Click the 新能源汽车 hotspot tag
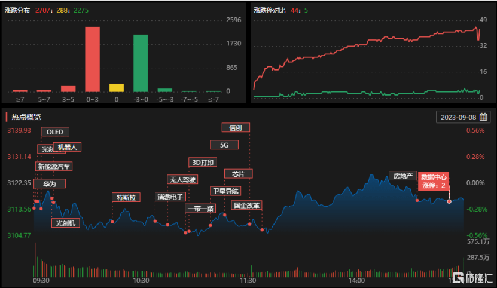 pyautogui.click(x=54, y=167)
